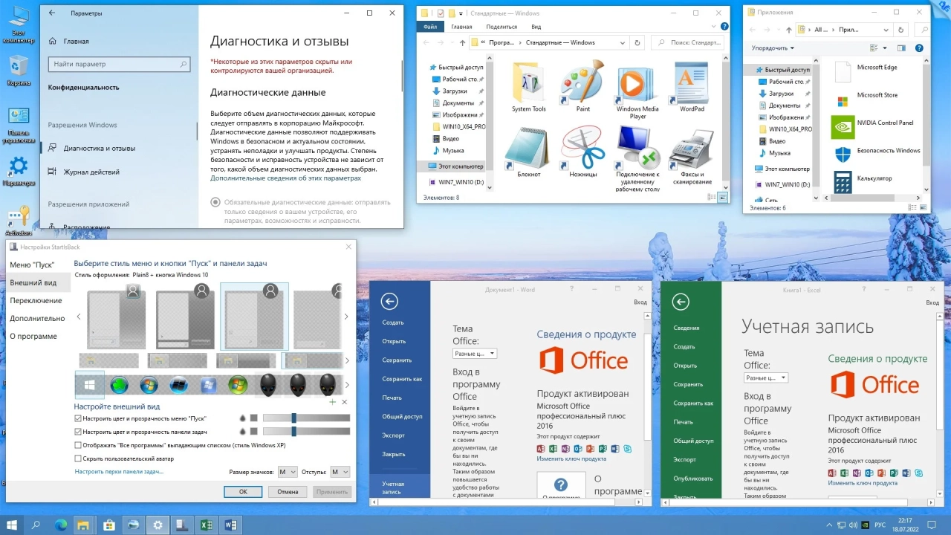This screenshot has height=535, width=951.
Task: Show next start button images arrow
Action: click(346, 385)
